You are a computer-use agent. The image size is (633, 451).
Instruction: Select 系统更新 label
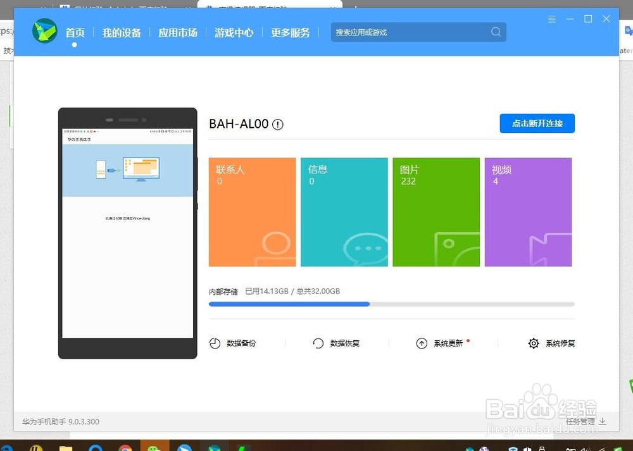tap(449, 343)
